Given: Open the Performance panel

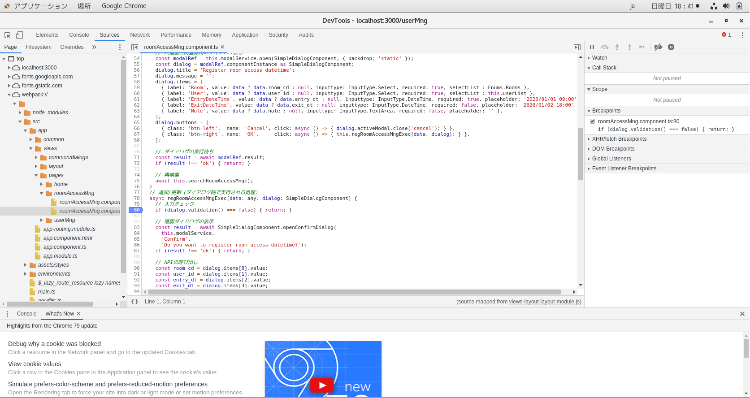Looking at the screenshot, I should point(176,35).
